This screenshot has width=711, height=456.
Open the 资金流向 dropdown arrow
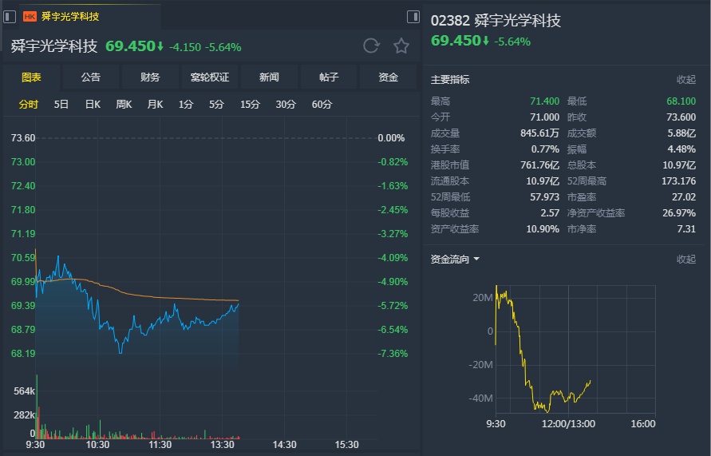[476, 260]
